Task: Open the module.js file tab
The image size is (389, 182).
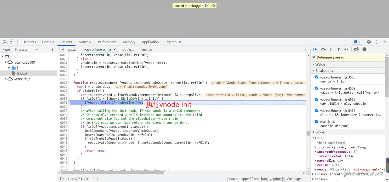Action: point(127,49)
